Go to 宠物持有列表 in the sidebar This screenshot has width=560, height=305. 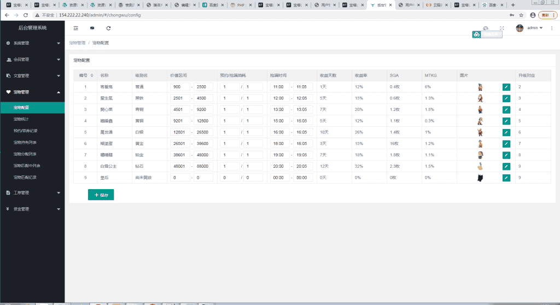click(25, 142)
